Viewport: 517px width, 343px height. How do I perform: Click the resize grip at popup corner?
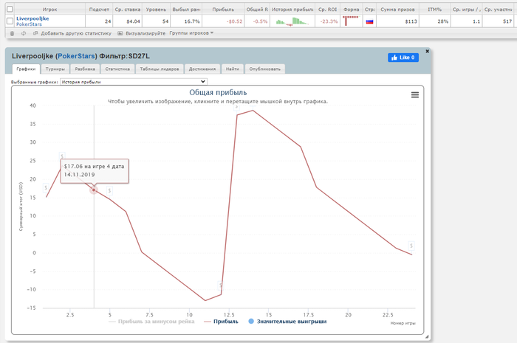(x=427, y=336)
